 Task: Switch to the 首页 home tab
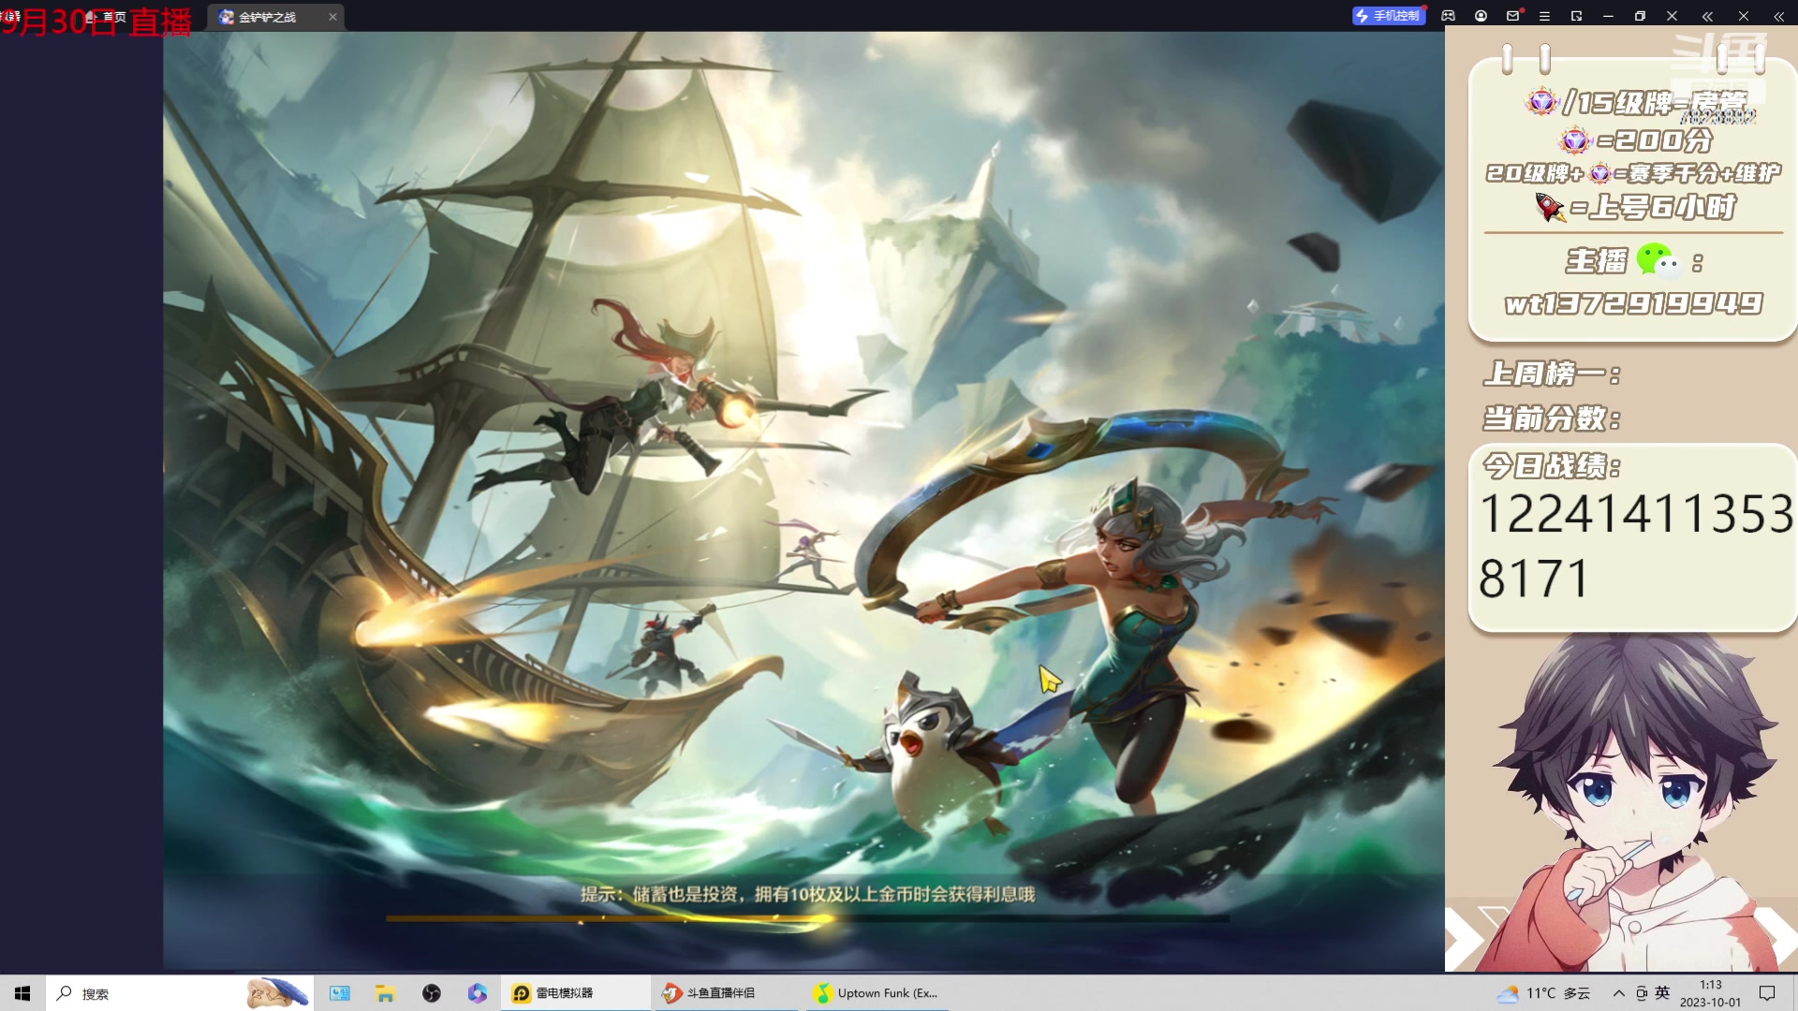pyautogui.click(x=105, y=17)
